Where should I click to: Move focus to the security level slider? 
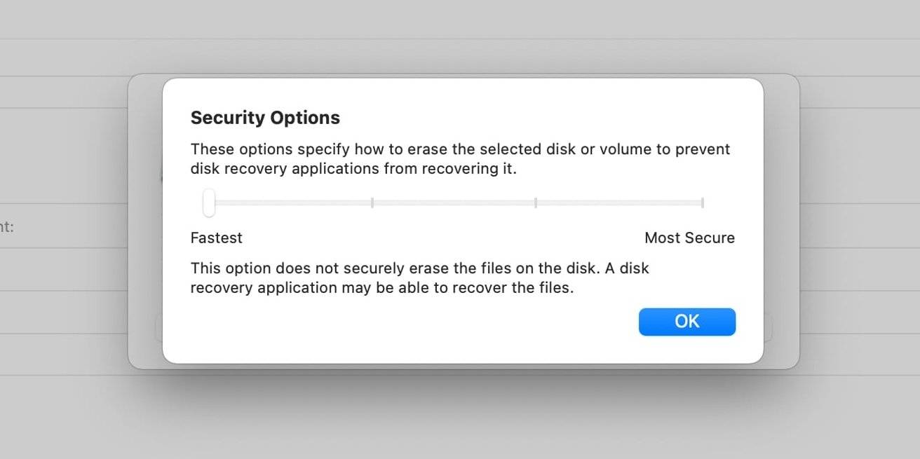click(456, 203)
